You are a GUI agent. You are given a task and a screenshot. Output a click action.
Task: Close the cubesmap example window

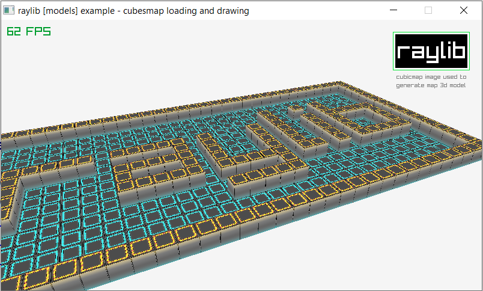pyautogui.click(x=463, y=10)
